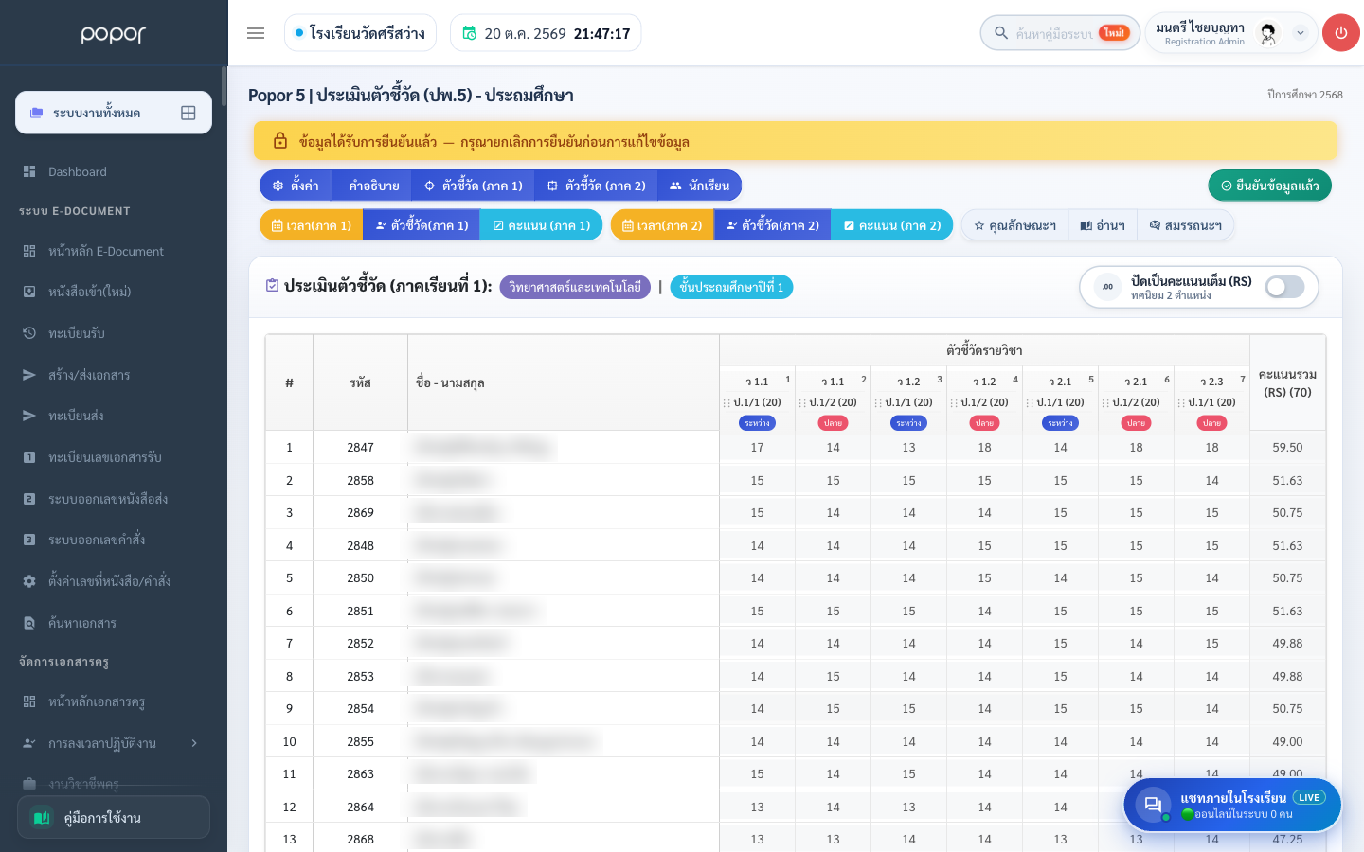This screenshot has width=1364, height=852.
Task: Open the โรงเรียนวัดศรีสว่าง school selector
Action: 360,33
